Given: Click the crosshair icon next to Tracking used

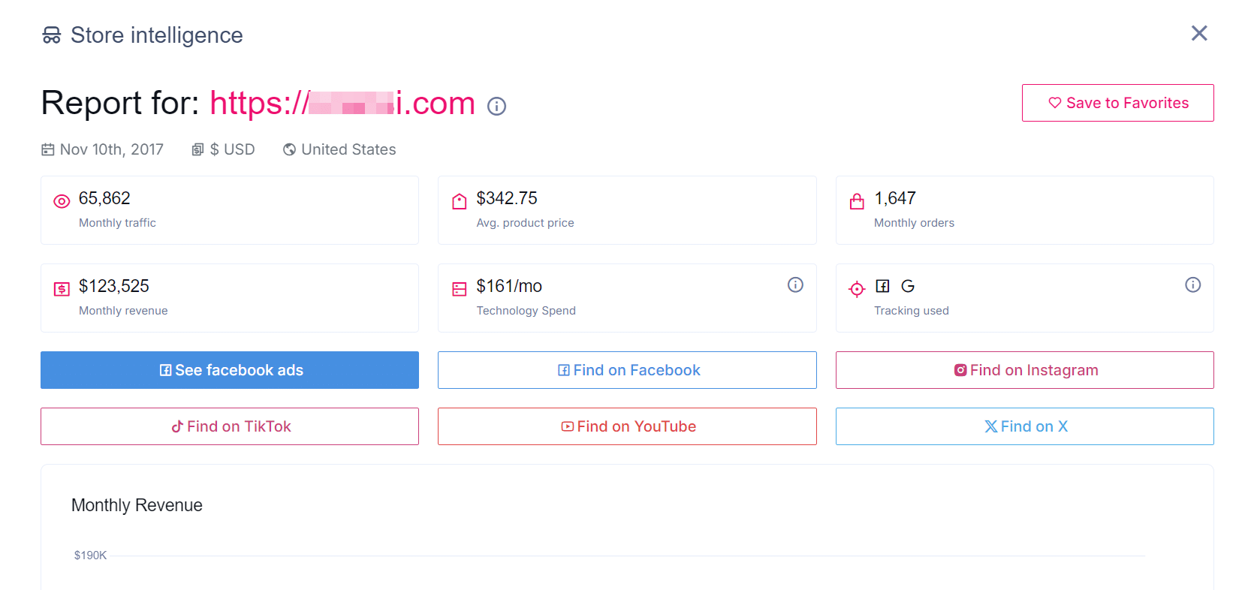Looking at the screenshot, I should [x=857, y=288].
